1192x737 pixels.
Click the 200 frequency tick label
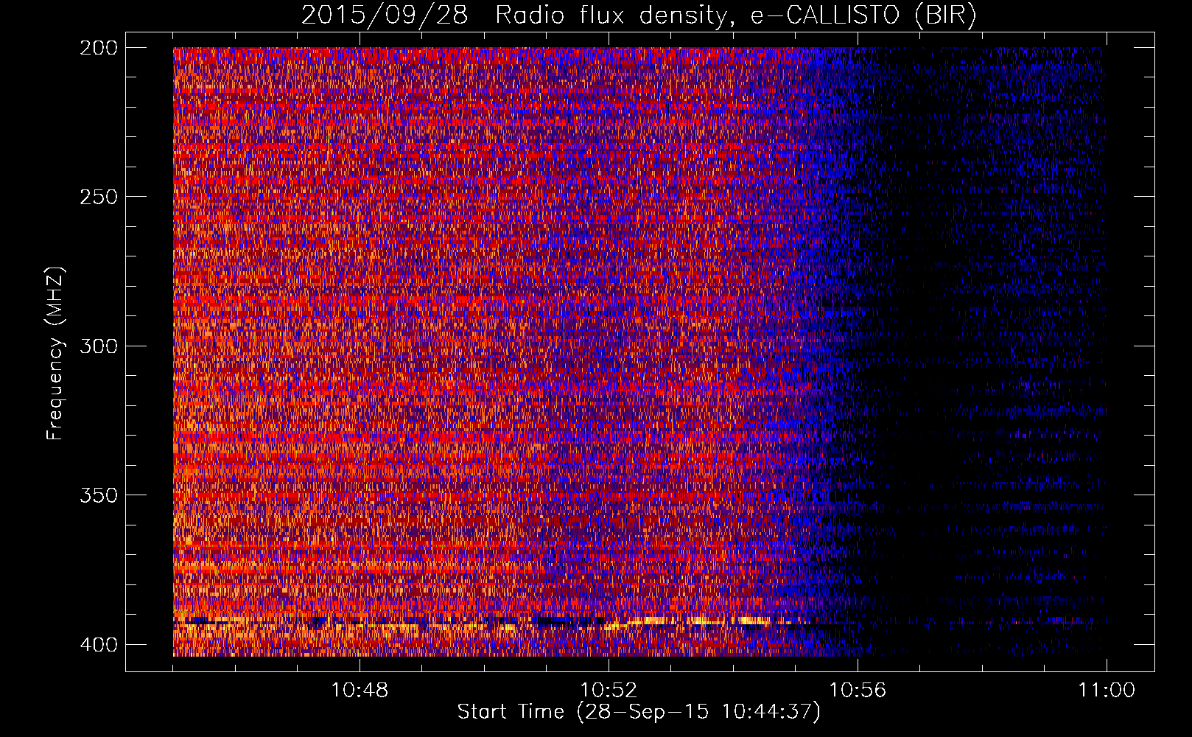(x=98, y=48)
